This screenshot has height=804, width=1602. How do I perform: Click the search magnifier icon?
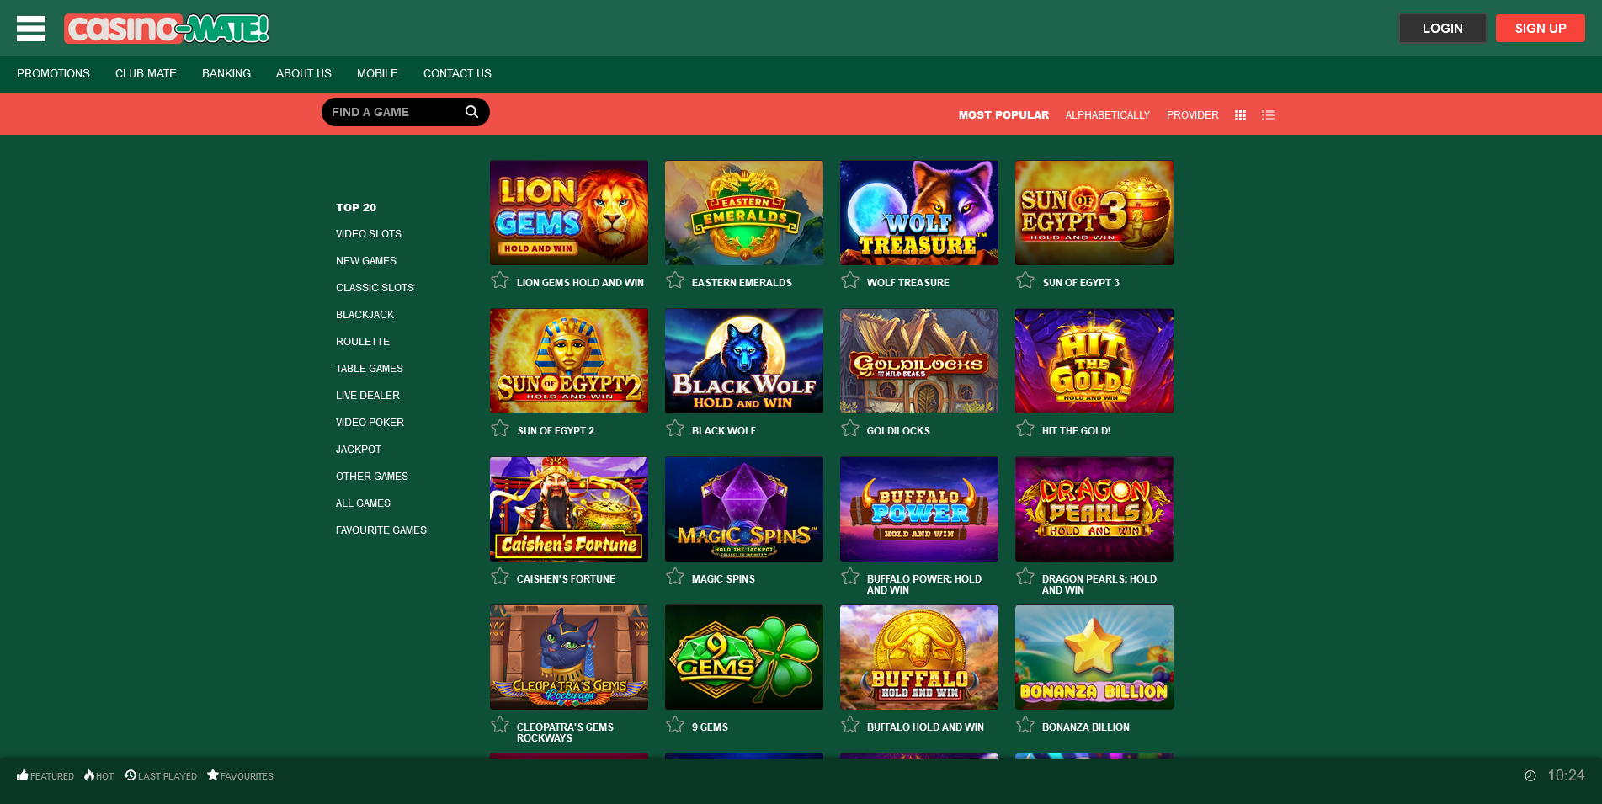pos(471,112)
